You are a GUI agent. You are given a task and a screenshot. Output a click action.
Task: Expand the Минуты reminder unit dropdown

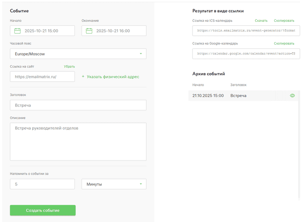114,184
